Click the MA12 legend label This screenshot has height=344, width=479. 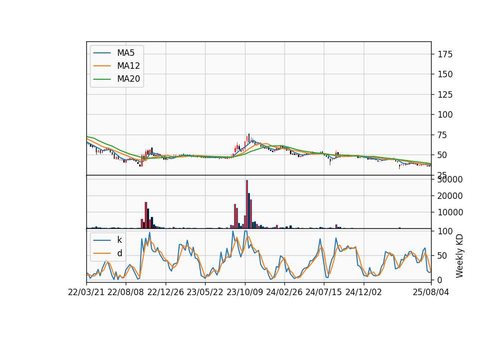click(x=128, y=66)
